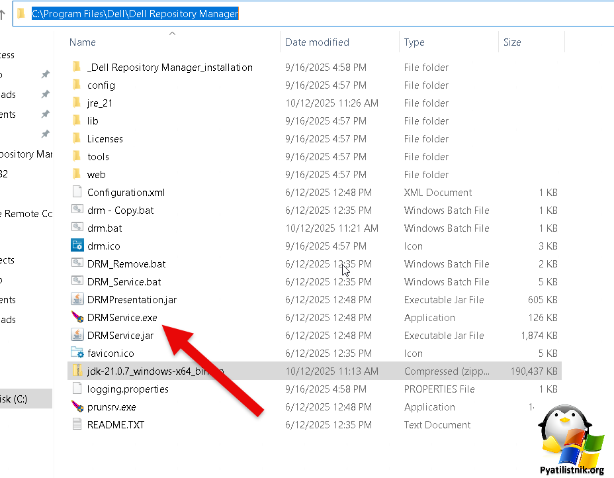The height and width of the screenshot is (478, 614).
Task: Select the logging.properties file
Action: point(128,389)
